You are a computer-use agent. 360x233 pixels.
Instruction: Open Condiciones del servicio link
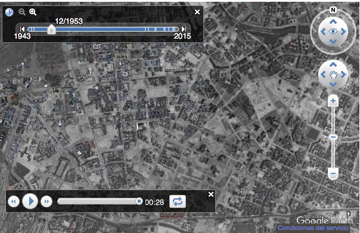(313, 228)
